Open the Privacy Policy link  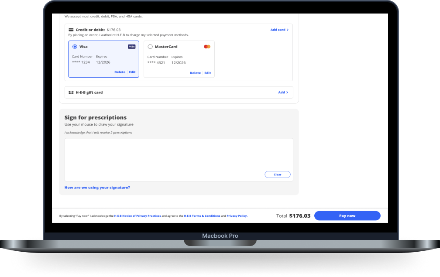pyautogui.click(x=237, y=216)
